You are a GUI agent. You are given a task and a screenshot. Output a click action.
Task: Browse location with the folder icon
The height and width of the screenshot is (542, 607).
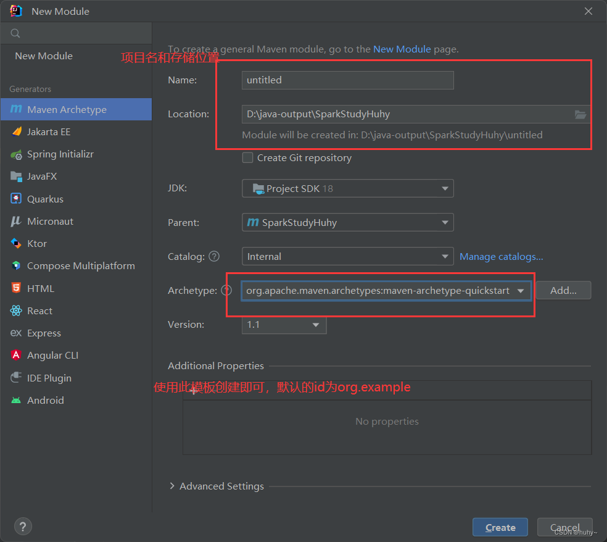580,114
